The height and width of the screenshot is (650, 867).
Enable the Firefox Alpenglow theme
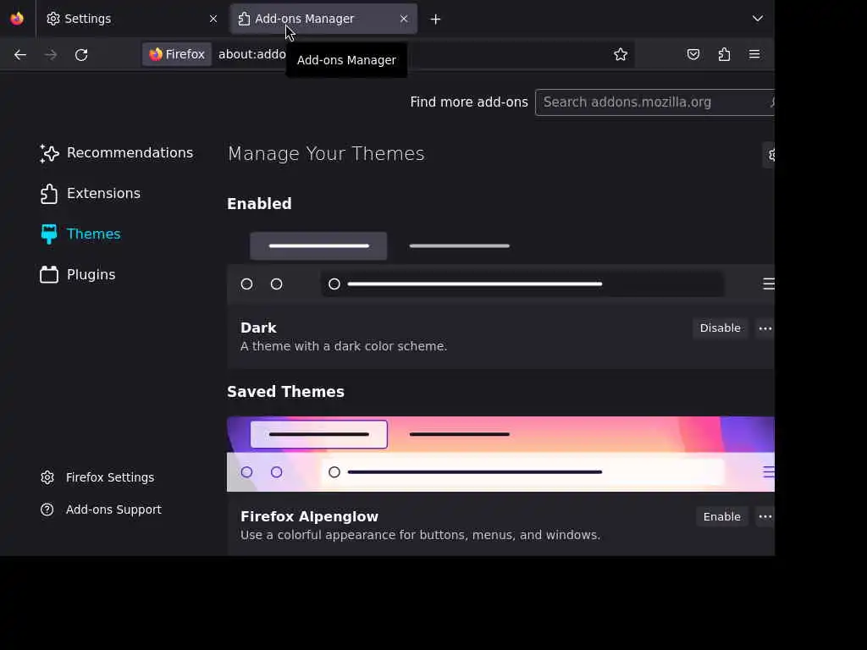pyautogui.click(x=721, y=517)
